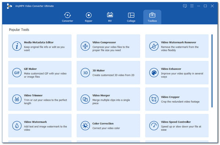
Task: Click the Color Correction sun icon
Action: click(85, 125)
